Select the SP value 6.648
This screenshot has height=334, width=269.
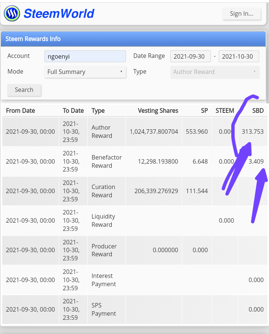pos(200,161)
